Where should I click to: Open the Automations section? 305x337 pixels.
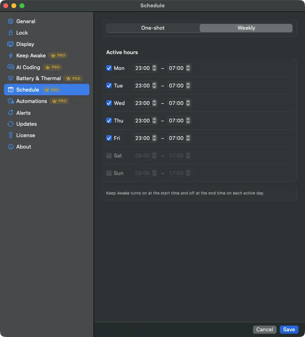click(47, 101)
